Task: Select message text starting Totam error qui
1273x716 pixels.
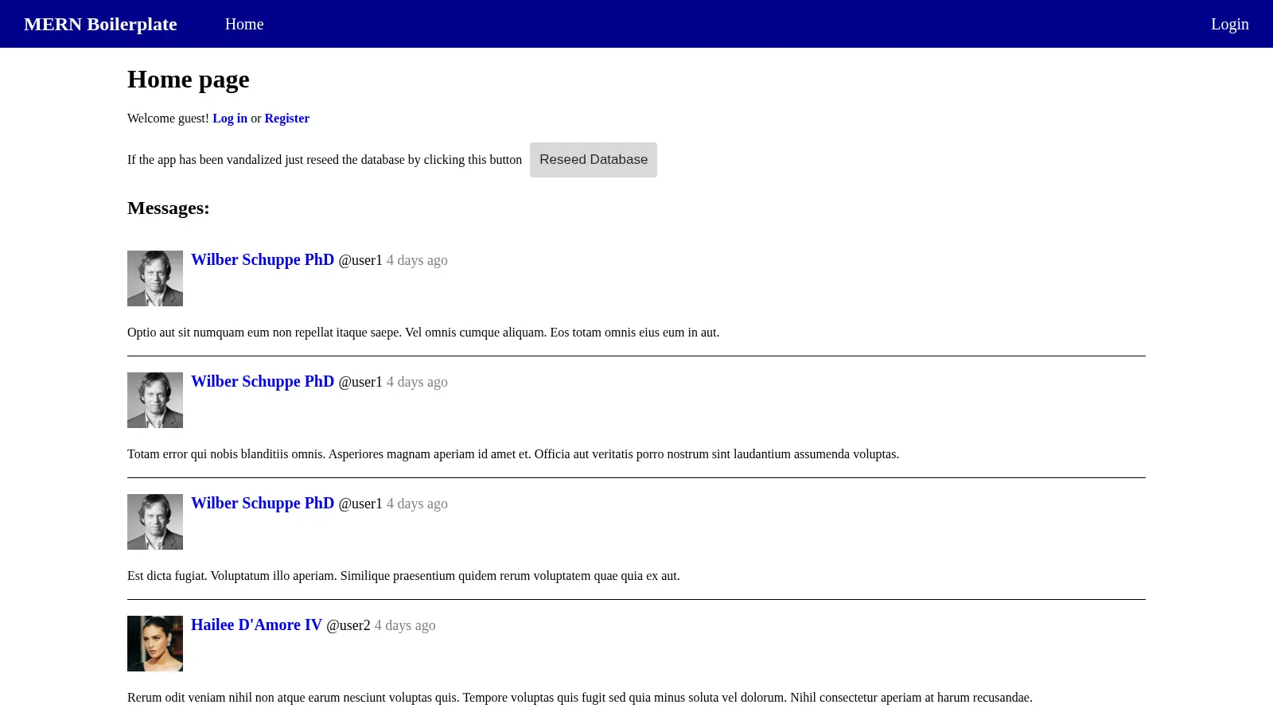Action: click(x=513, y=454)
